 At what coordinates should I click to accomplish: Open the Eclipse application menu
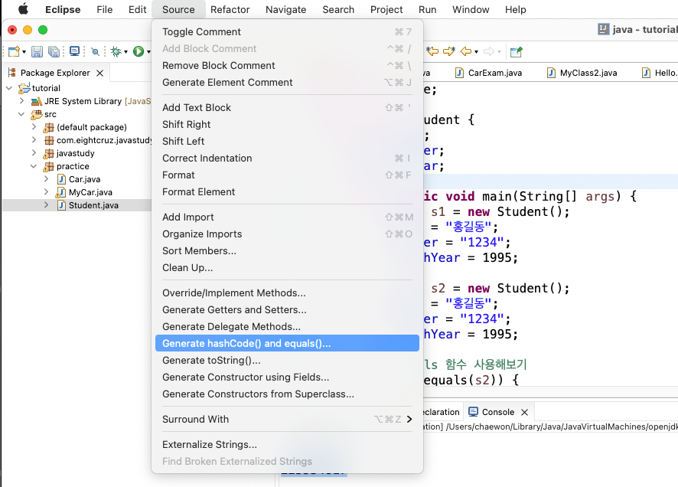pos(63,9)
